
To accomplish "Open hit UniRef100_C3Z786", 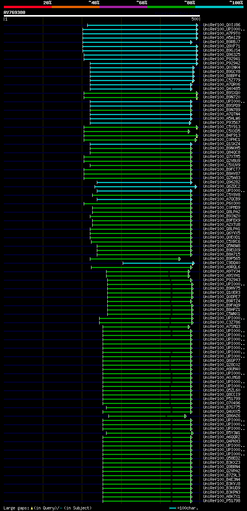I will click(222, 323).
